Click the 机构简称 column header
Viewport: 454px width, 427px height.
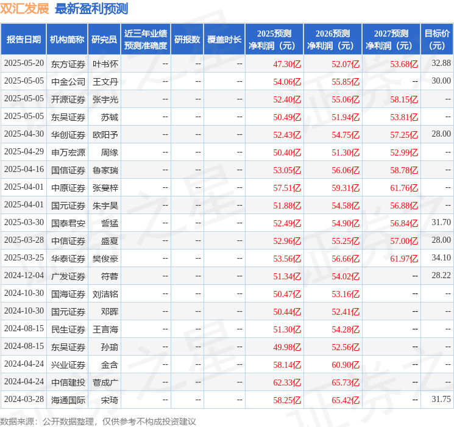click(67, 40)
